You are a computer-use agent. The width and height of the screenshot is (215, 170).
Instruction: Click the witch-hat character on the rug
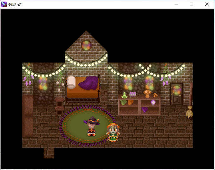92,126
